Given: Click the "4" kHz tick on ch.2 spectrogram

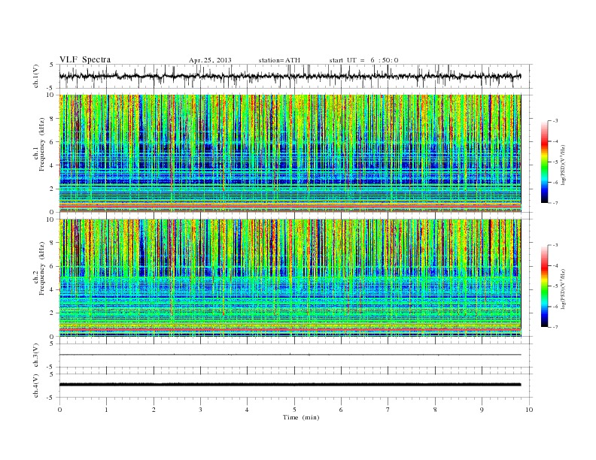Looking at the screenshot, I should point(52,289).
